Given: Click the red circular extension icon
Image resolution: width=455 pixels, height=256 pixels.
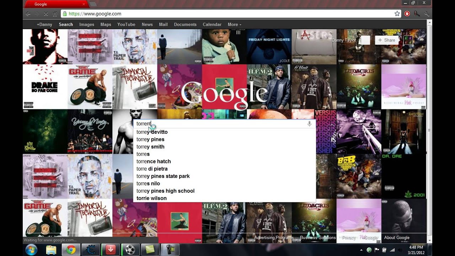Looking at the screenshot, I should click(x=407, y=14).
